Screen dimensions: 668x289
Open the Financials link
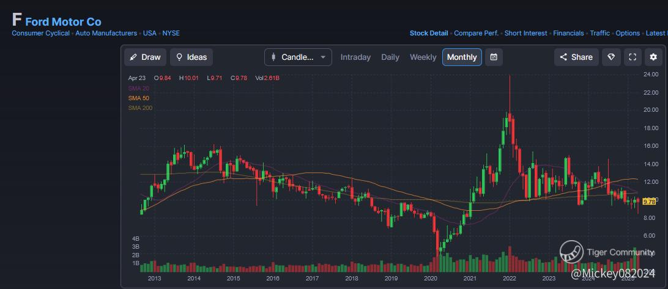(x=568, y=33)
